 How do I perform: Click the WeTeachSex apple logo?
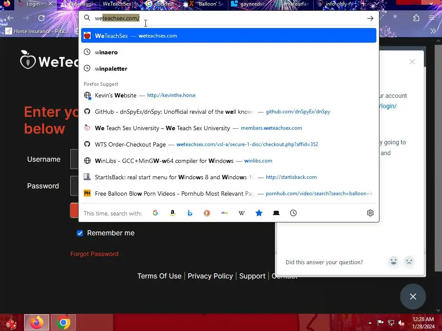[28, 59]
